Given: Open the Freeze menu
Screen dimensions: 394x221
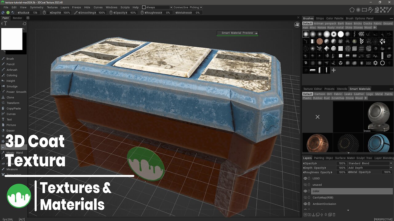Looking at the screenshot, I should (x=76, y=7).
